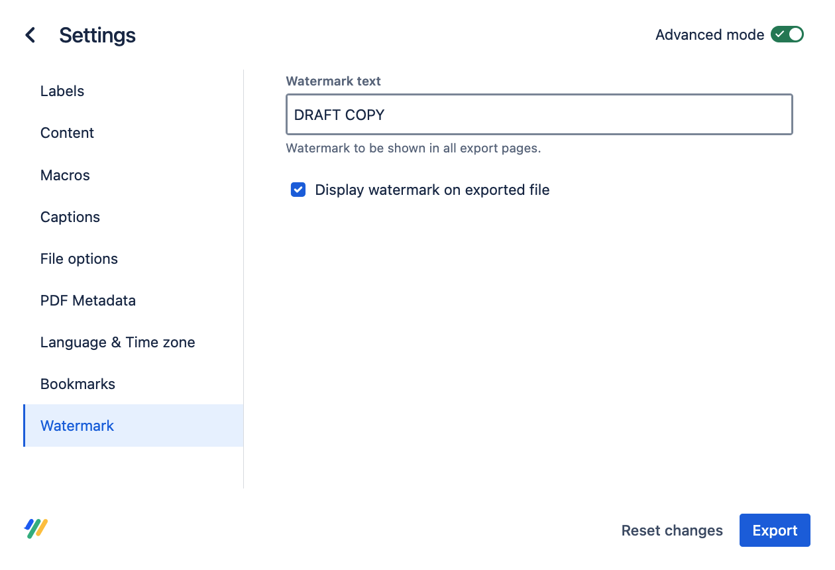835x570 pixels.
Task: Turn off the Advanced mode toggle
Action: pyautogui.click(x=787, y=34)
